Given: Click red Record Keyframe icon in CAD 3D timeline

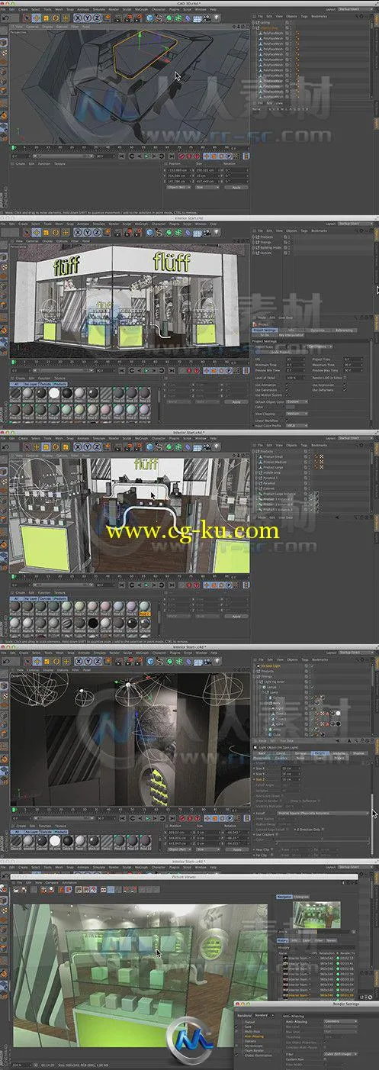Looking at the screenshot, I should (181, 156).
